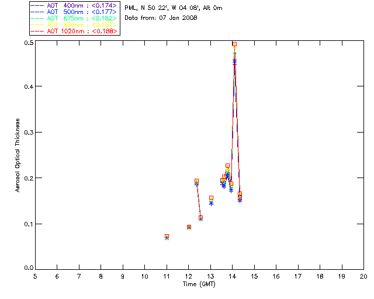Select the legend text "AOT 500nm : <0.177>"

coord(82,12)
